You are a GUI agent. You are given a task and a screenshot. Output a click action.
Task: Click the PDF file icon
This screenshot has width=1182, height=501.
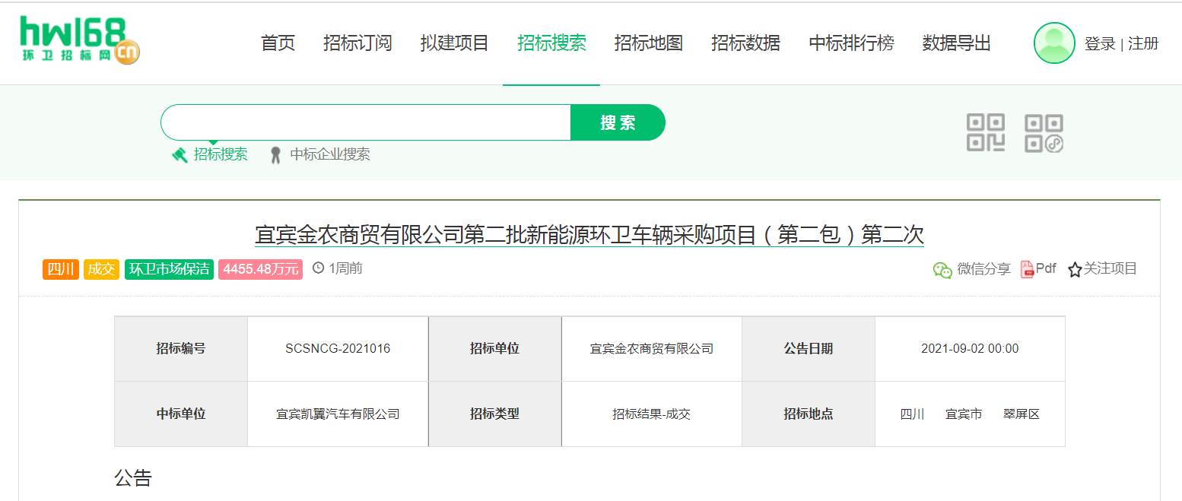pyautogui.click(x=1027, y=269)
